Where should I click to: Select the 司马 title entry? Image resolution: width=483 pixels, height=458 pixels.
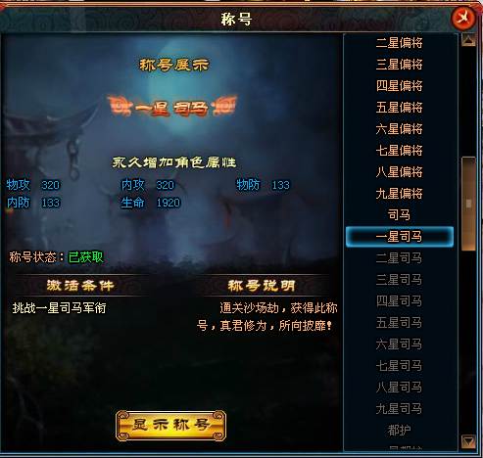(399, 215)
